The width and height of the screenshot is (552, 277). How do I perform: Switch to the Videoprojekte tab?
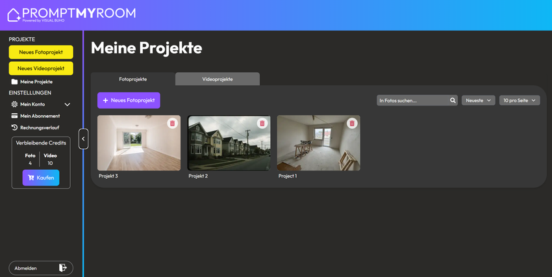218,79
